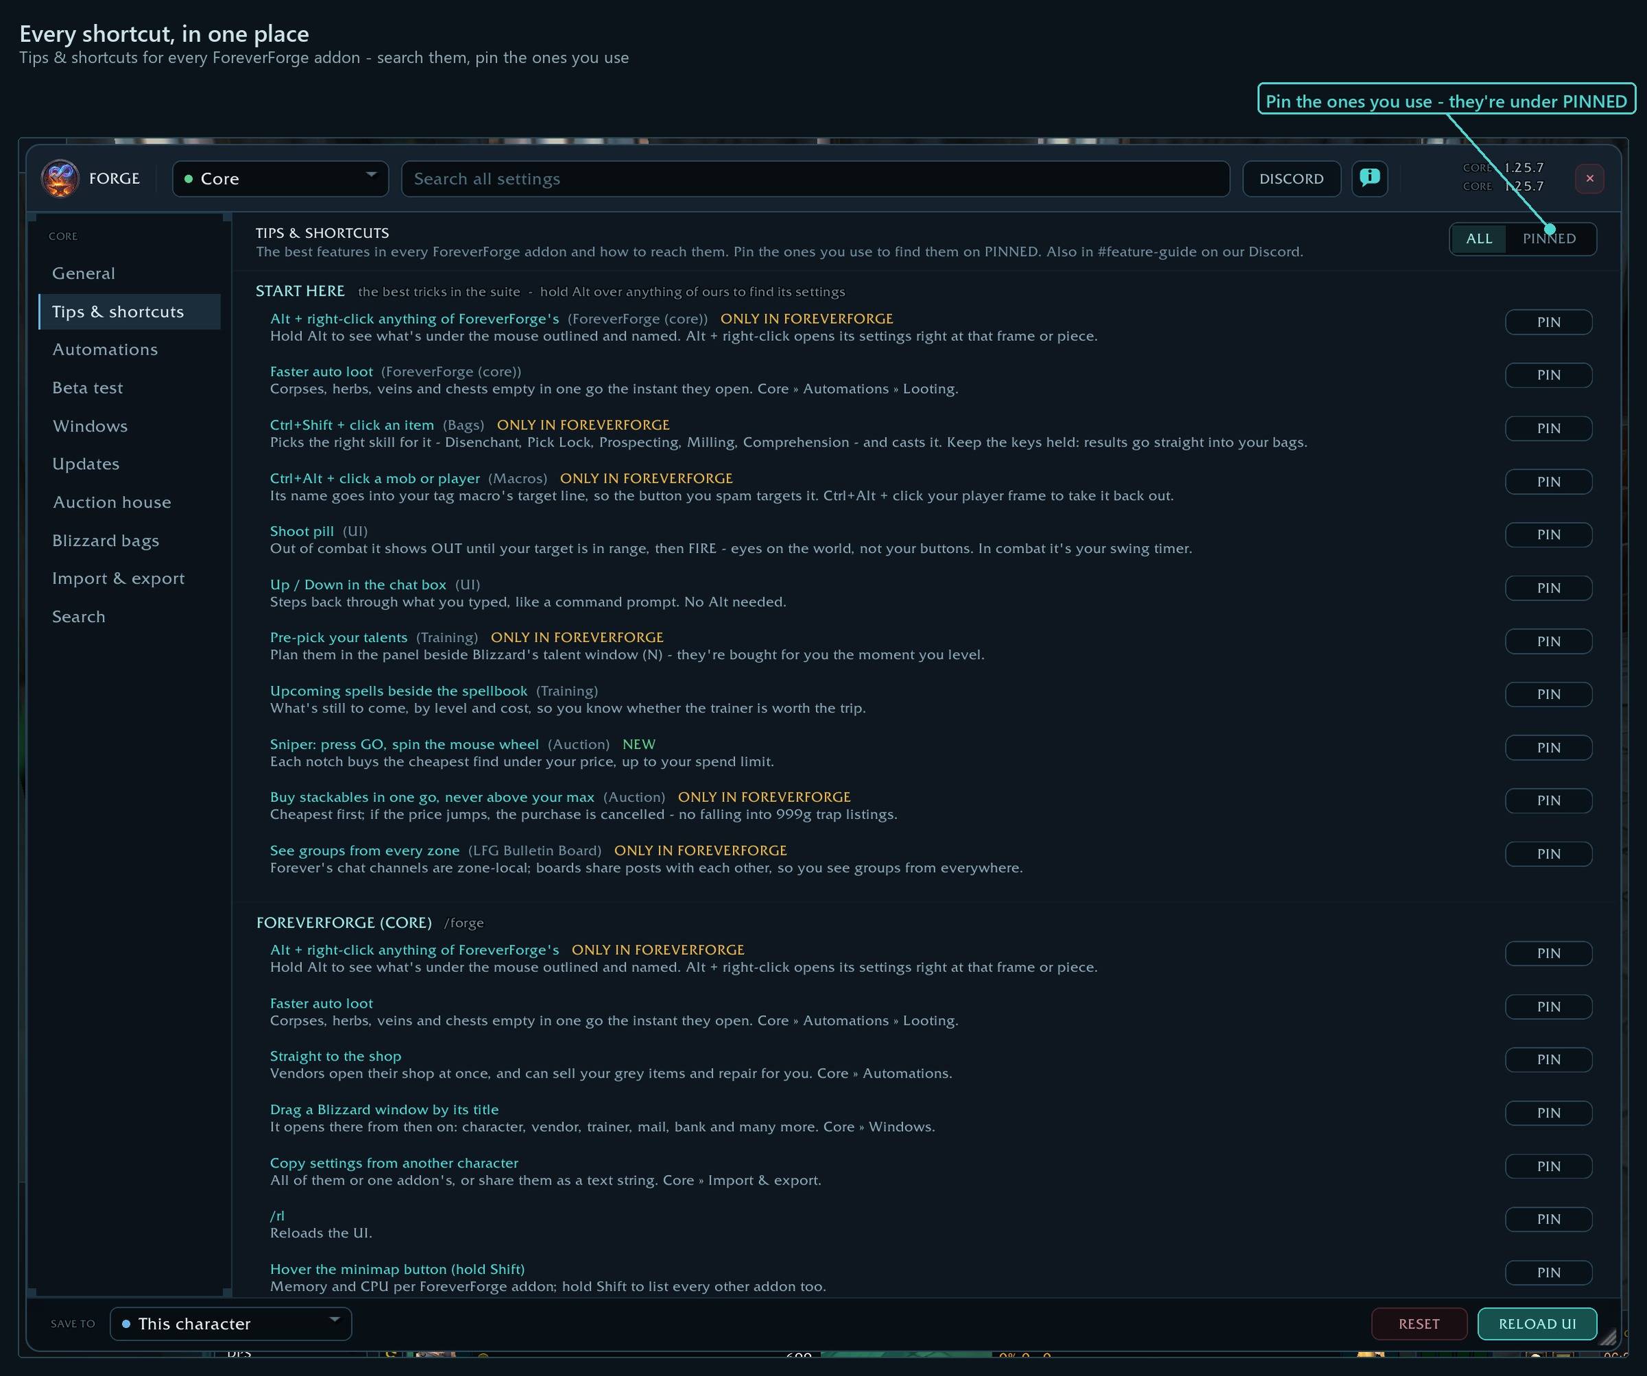Close the Forge settings window
This screenshot has width=1647, height=1376.
(1589, 179)
